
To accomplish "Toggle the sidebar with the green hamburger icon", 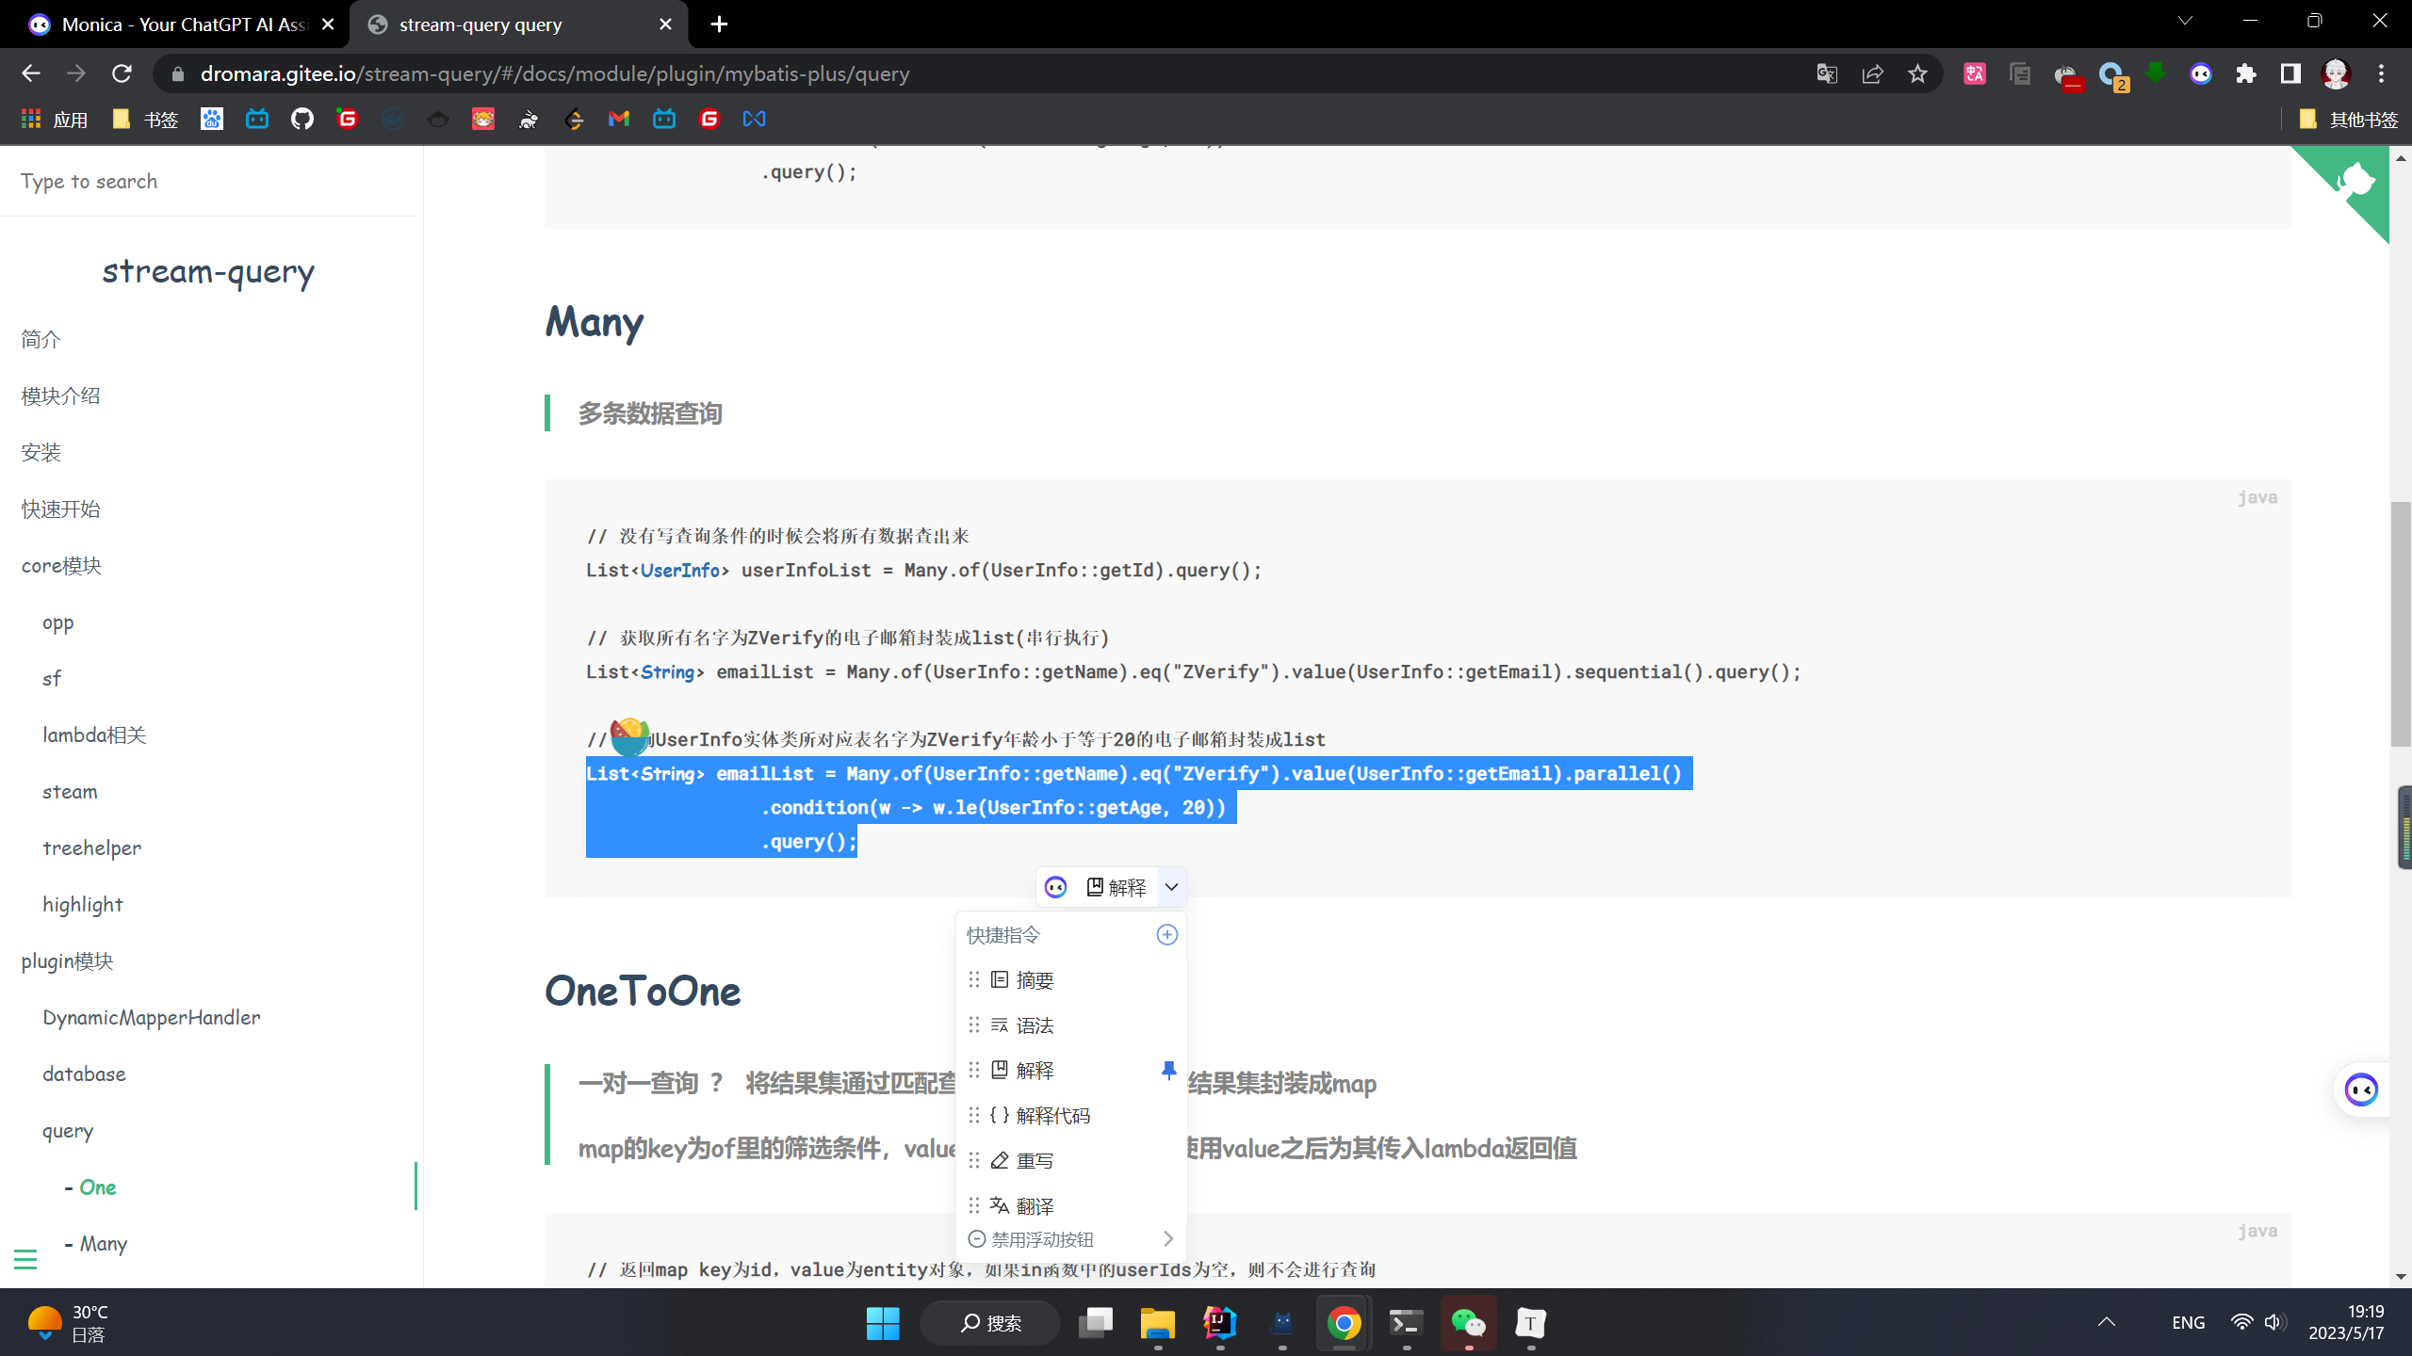I will [25, 1259].
